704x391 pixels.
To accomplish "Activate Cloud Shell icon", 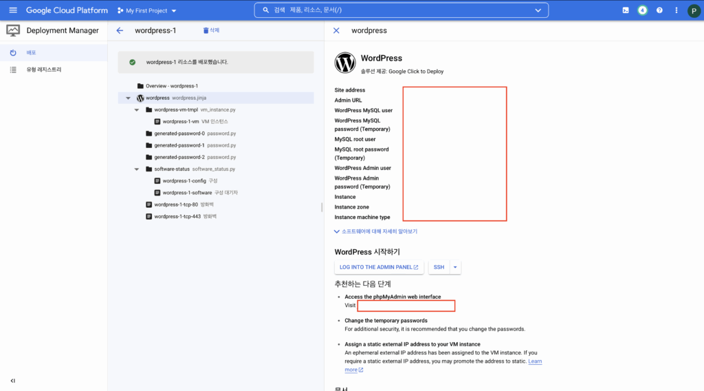I will point(626,10).
